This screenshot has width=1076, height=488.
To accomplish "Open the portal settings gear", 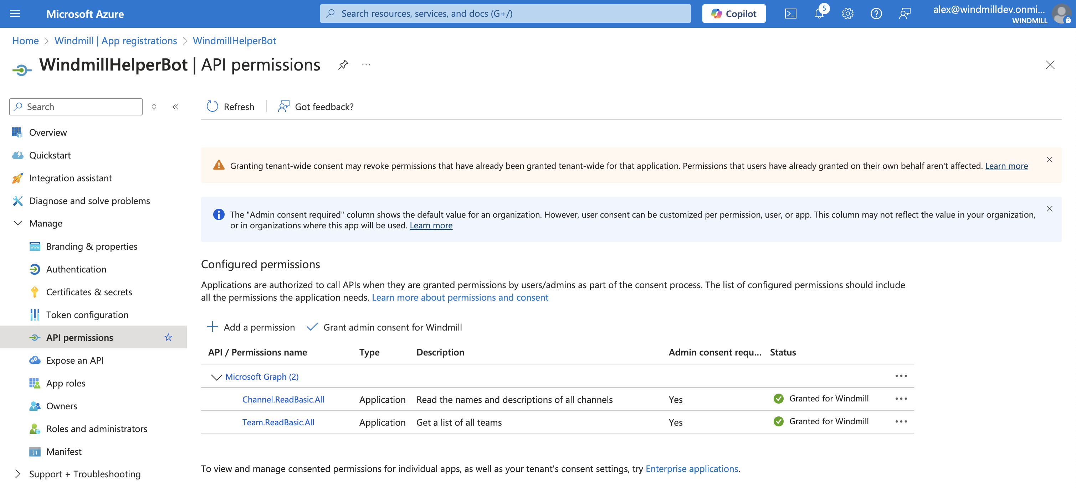I will click(847, 14).
